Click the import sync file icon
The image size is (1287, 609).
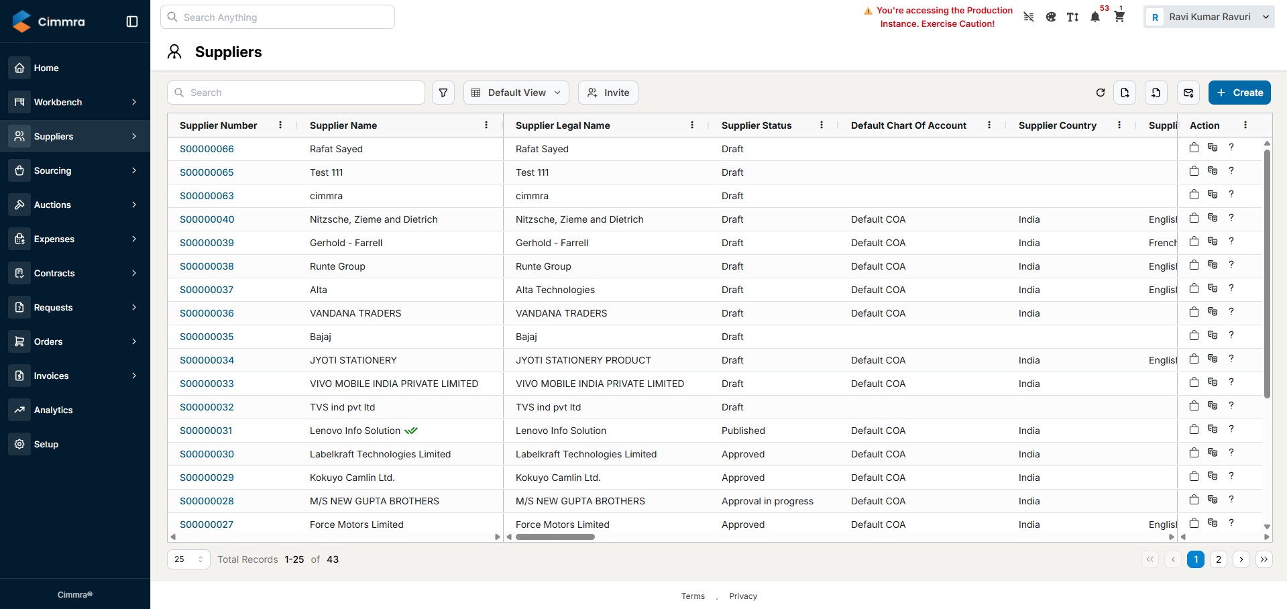point(1156,93)
